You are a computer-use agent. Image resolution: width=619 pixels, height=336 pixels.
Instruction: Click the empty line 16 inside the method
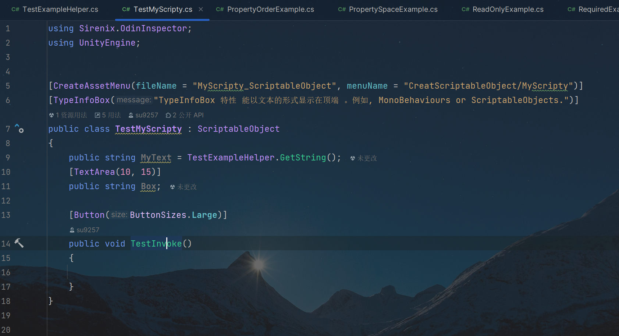pos(333,272)
